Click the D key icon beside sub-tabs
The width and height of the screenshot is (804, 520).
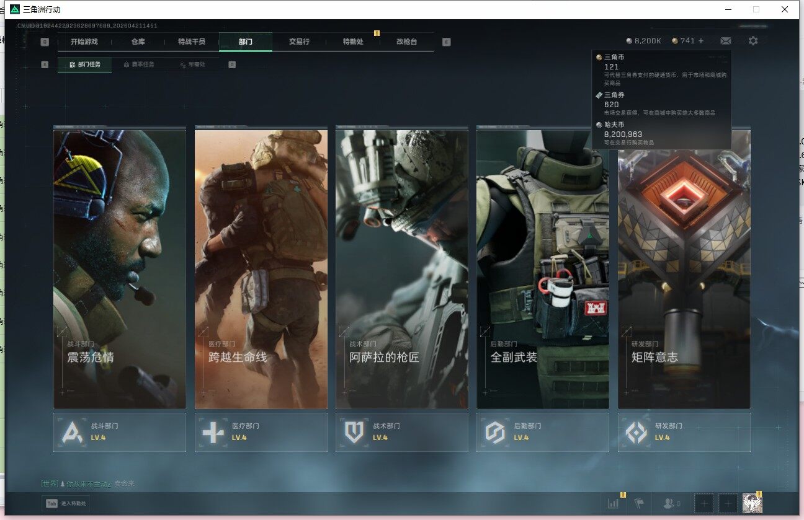[x=232, y=64]
